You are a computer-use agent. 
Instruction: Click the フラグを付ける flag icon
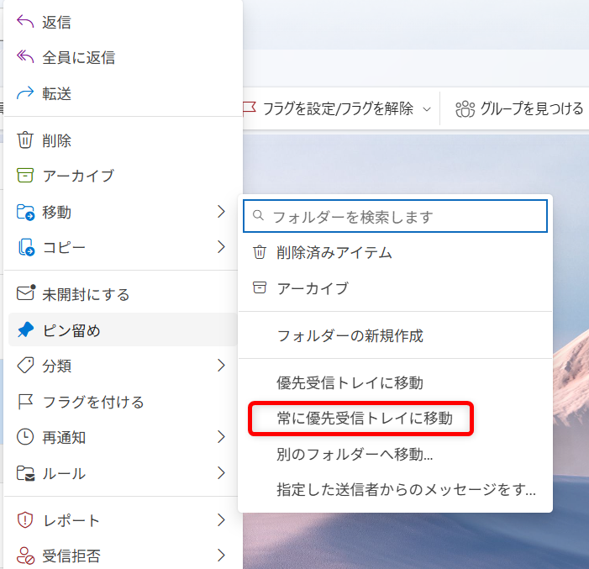25,402
